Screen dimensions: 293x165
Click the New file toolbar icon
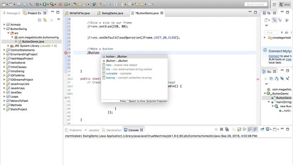4,4
